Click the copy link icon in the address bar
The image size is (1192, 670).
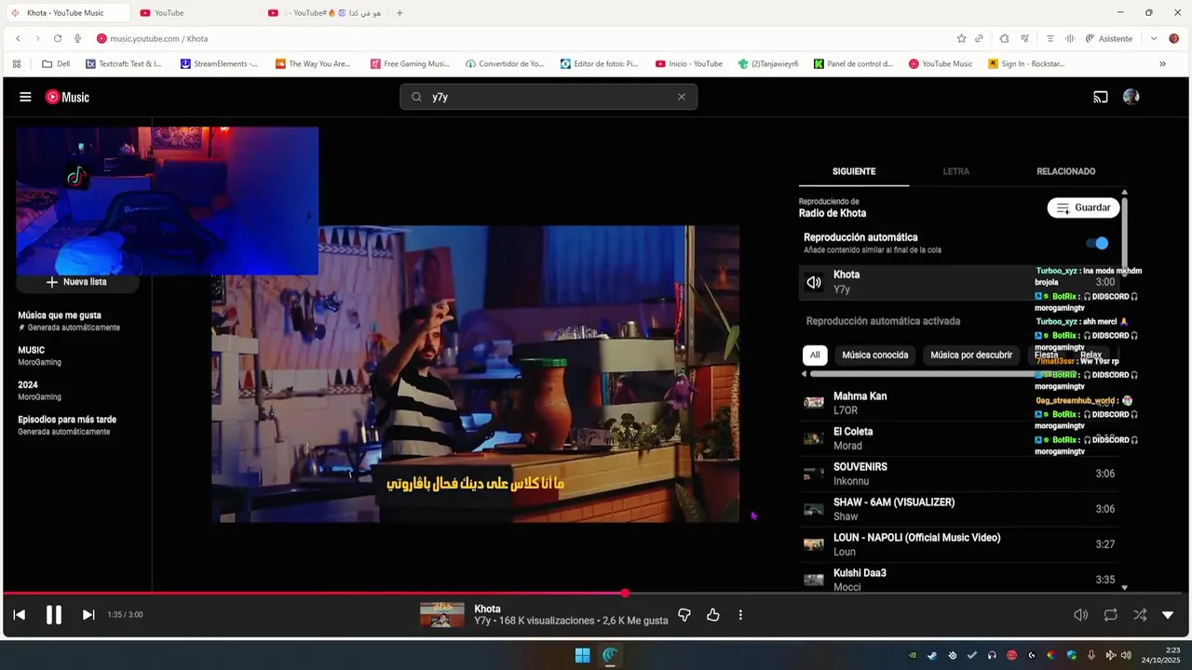coord(979,38)
